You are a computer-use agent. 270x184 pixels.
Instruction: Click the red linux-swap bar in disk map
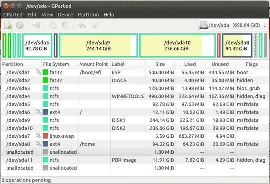click(219, 45)
